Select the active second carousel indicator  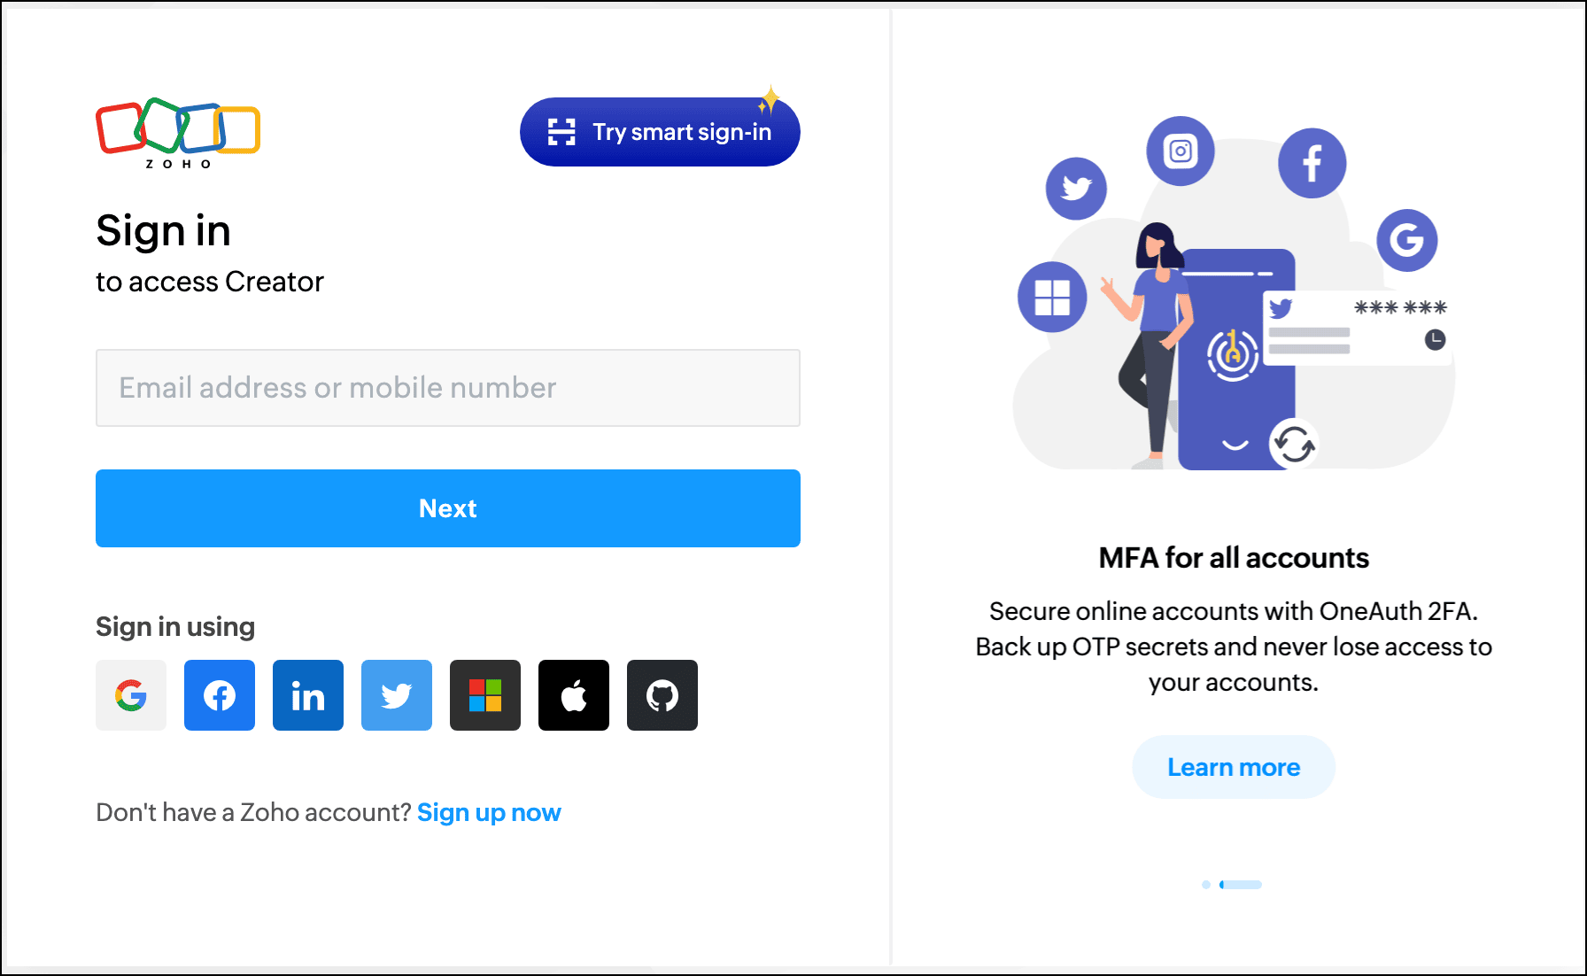[1241, 885]
